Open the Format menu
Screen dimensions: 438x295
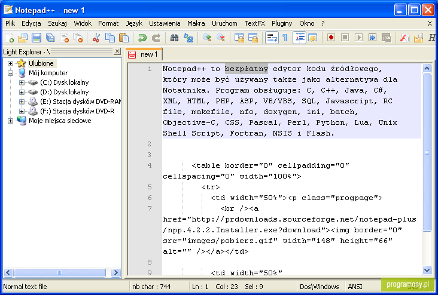click(108, 23)
